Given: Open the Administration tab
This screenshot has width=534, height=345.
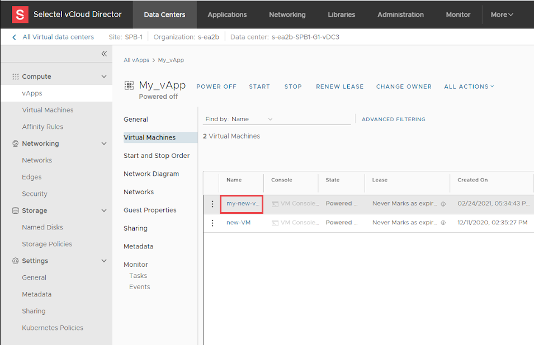Looking at the screenshot, I should click(400, 15).
